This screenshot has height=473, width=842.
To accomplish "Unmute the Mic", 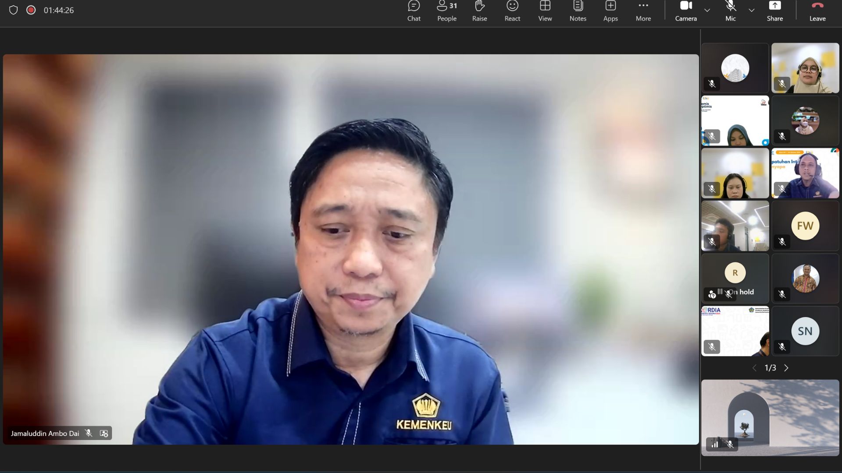I will click(730, 11).
